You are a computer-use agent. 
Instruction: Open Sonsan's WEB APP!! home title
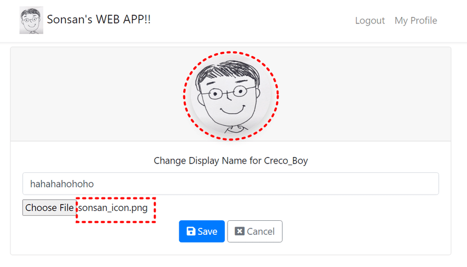pos(99,19)
